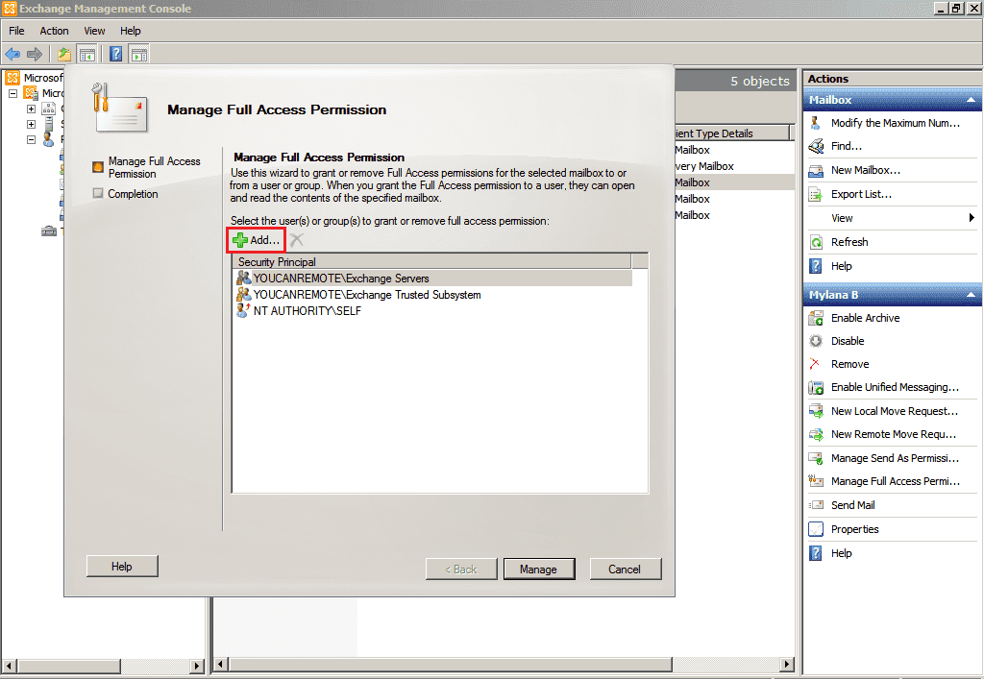The width and height of the screenshot is (984, 679).
Task: Collapse the Mailbox actions section
Action: pyautogui.click(x=971, y=100)
